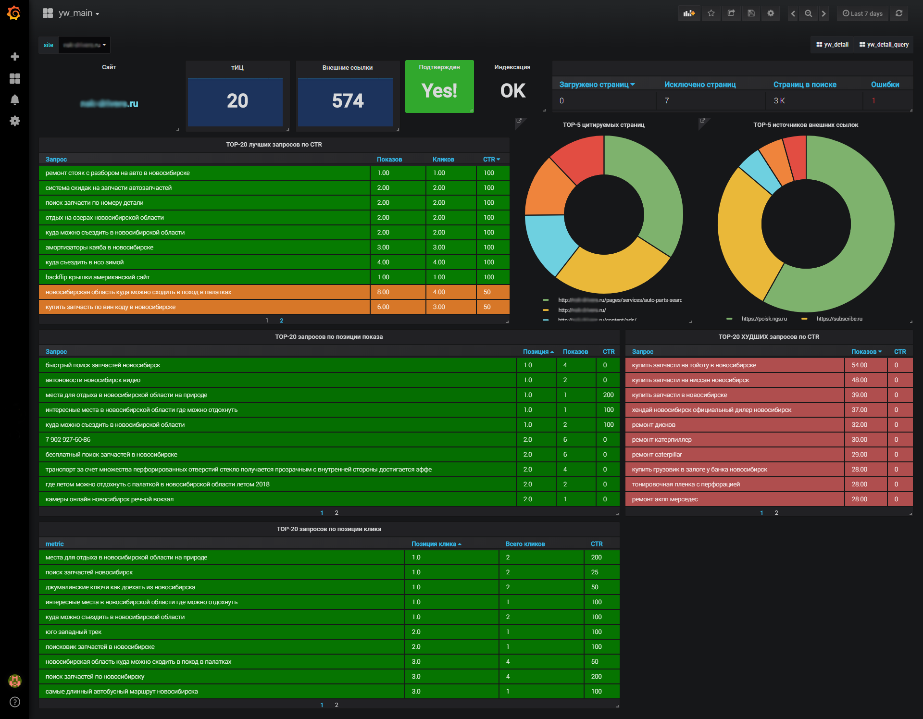Click the Share dashboard icon

point(731,13)
